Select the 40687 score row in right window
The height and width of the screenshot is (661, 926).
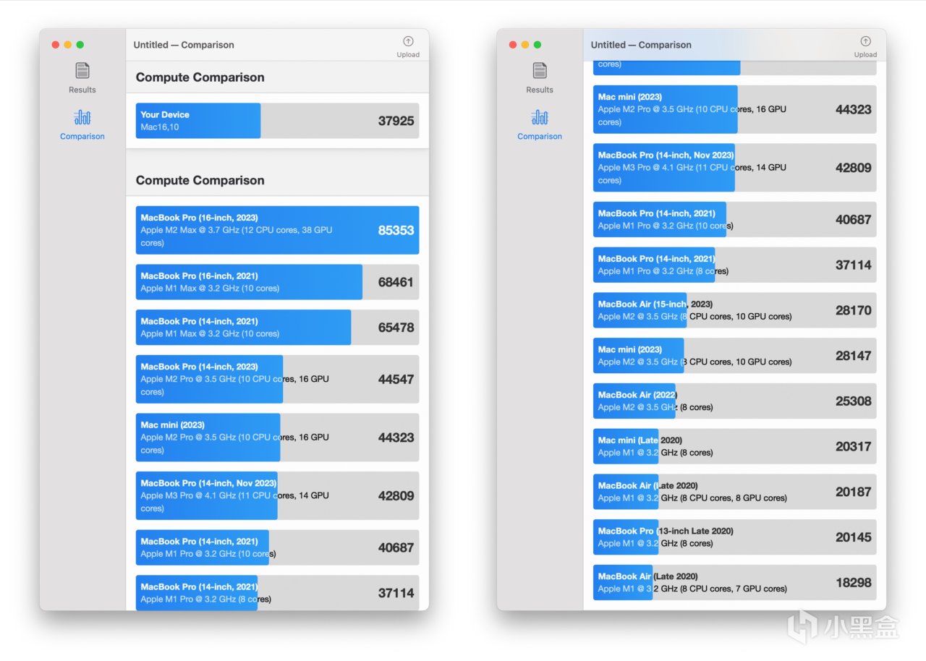[x=734, y=219]
